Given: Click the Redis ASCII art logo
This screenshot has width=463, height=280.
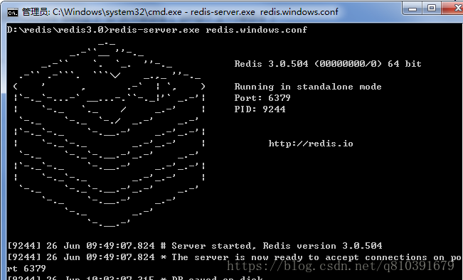Looking at the screenshot, I should tap(110, 134).
